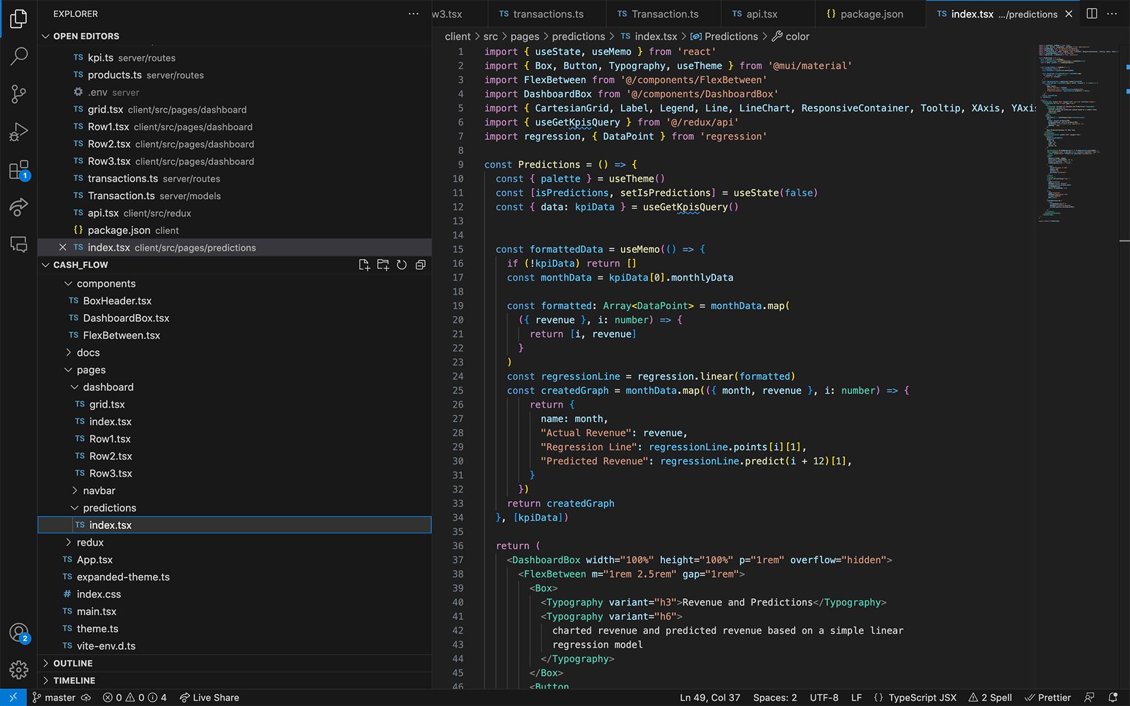Screen dimensions: 1130x706
Task: Open Live Share view in activity bar
Action: [19, 207]
